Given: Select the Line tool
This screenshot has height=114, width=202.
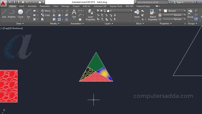Looking at the screenshot, I should (x=4, y=14).
